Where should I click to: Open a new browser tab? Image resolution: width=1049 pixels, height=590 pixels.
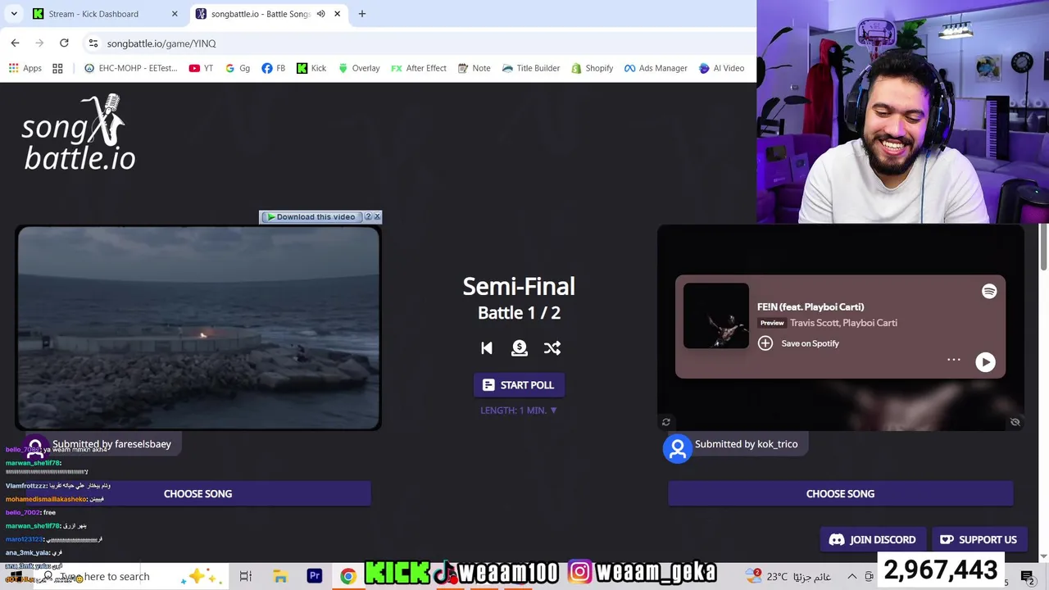361,14
